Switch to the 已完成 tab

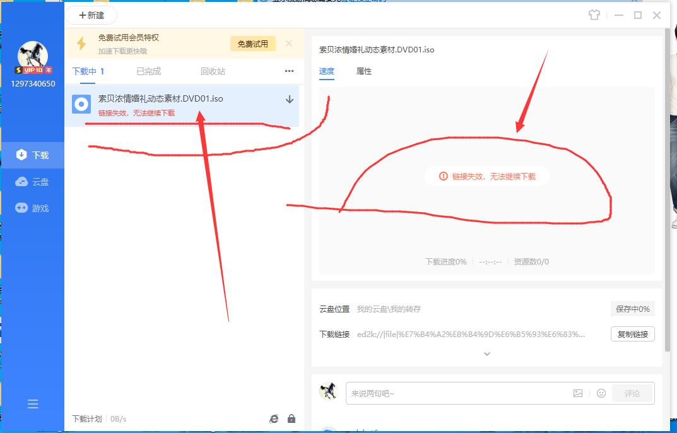click(x=148, y=71)
